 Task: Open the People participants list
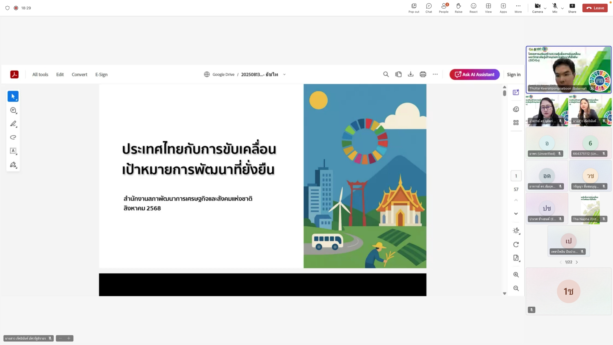coord(444,8)
